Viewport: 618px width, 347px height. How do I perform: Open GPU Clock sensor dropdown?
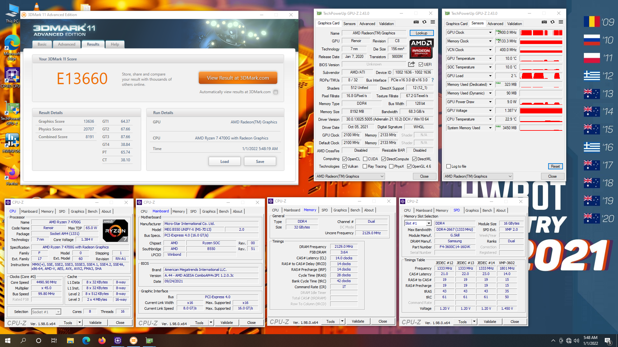point(490,32)
